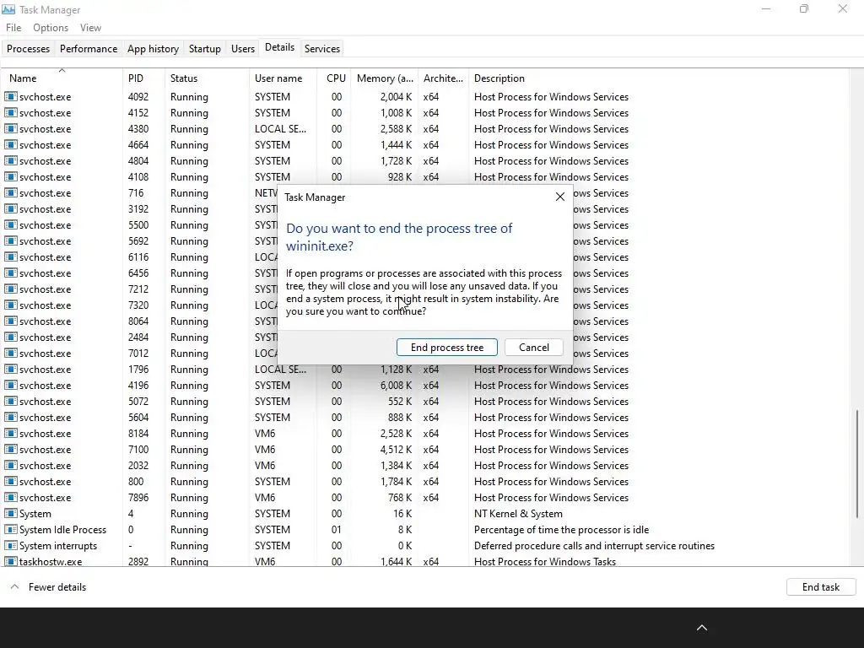Click icon of svchost.exe with PID 5500
The width and height of the screenshot is (864, 648).
tap(10, 224)
